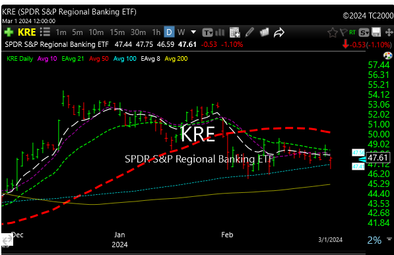The height and width of the screenshot is (255, 394).
Task: Open the small arrow beside 2%
Action: pyautogui.click(x=389, y=238)
